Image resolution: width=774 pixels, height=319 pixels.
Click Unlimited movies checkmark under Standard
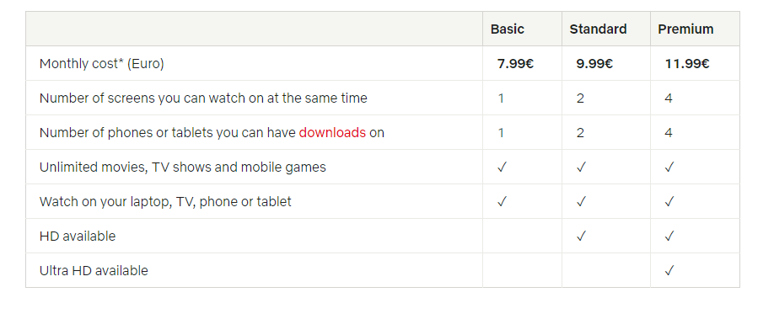coord(580,167)
